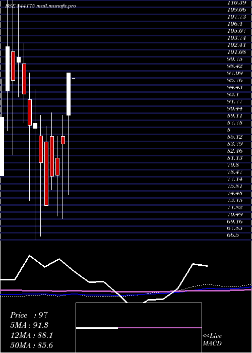Select the 95.76 axis label
252x353 pixels.
pyautogui.click(x=235, y=80)
